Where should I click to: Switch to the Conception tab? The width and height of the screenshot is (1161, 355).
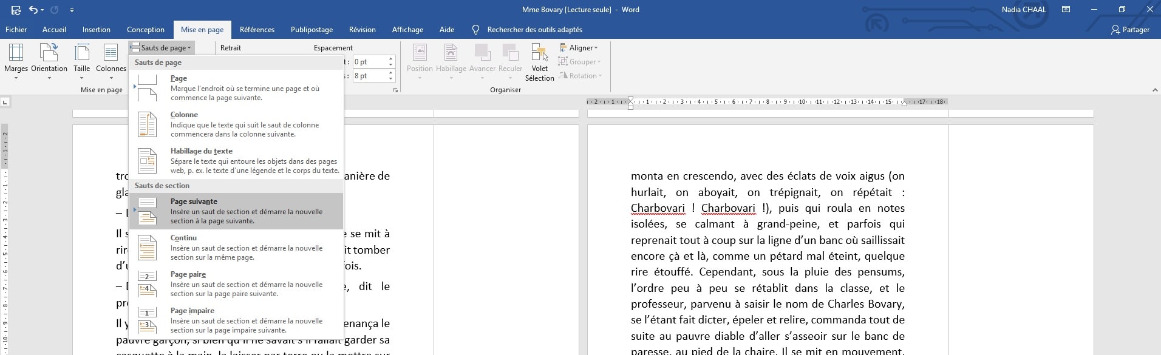pyautogui.click(x=146, y=29)
